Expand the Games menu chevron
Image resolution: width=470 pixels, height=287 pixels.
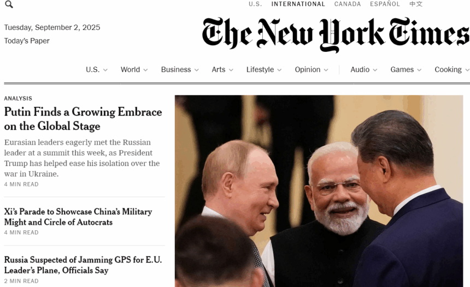point(419,70)
